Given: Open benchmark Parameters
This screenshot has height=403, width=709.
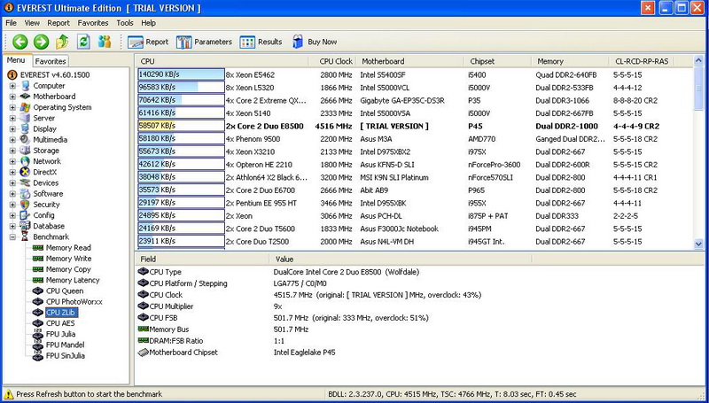Looking at the screenshot, I should pos(204,42).
